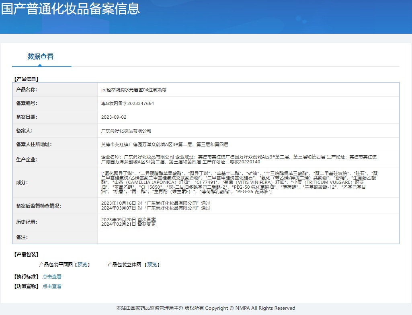Open the 数据查看 tab
The height and width of the screenshot is (315, 412).
click(x=41, y=57)
